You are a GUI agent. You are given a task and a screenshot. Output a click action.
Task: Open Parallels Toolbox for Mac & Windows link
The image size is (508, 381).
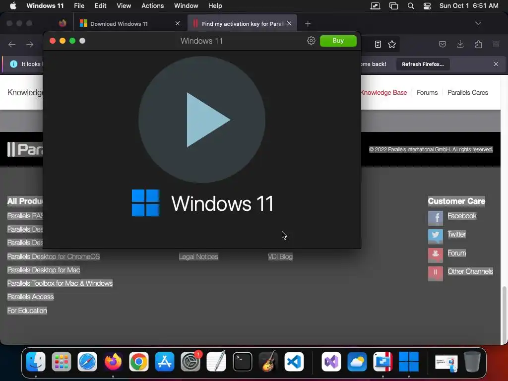60,283
